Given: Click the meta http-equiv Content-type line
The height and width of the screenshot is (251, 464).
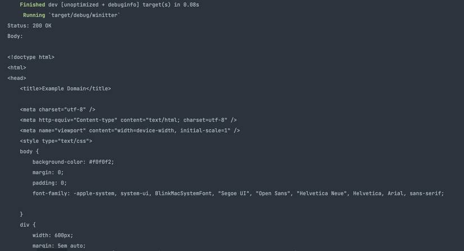Looking at the screenshot, I should [128, 120].
